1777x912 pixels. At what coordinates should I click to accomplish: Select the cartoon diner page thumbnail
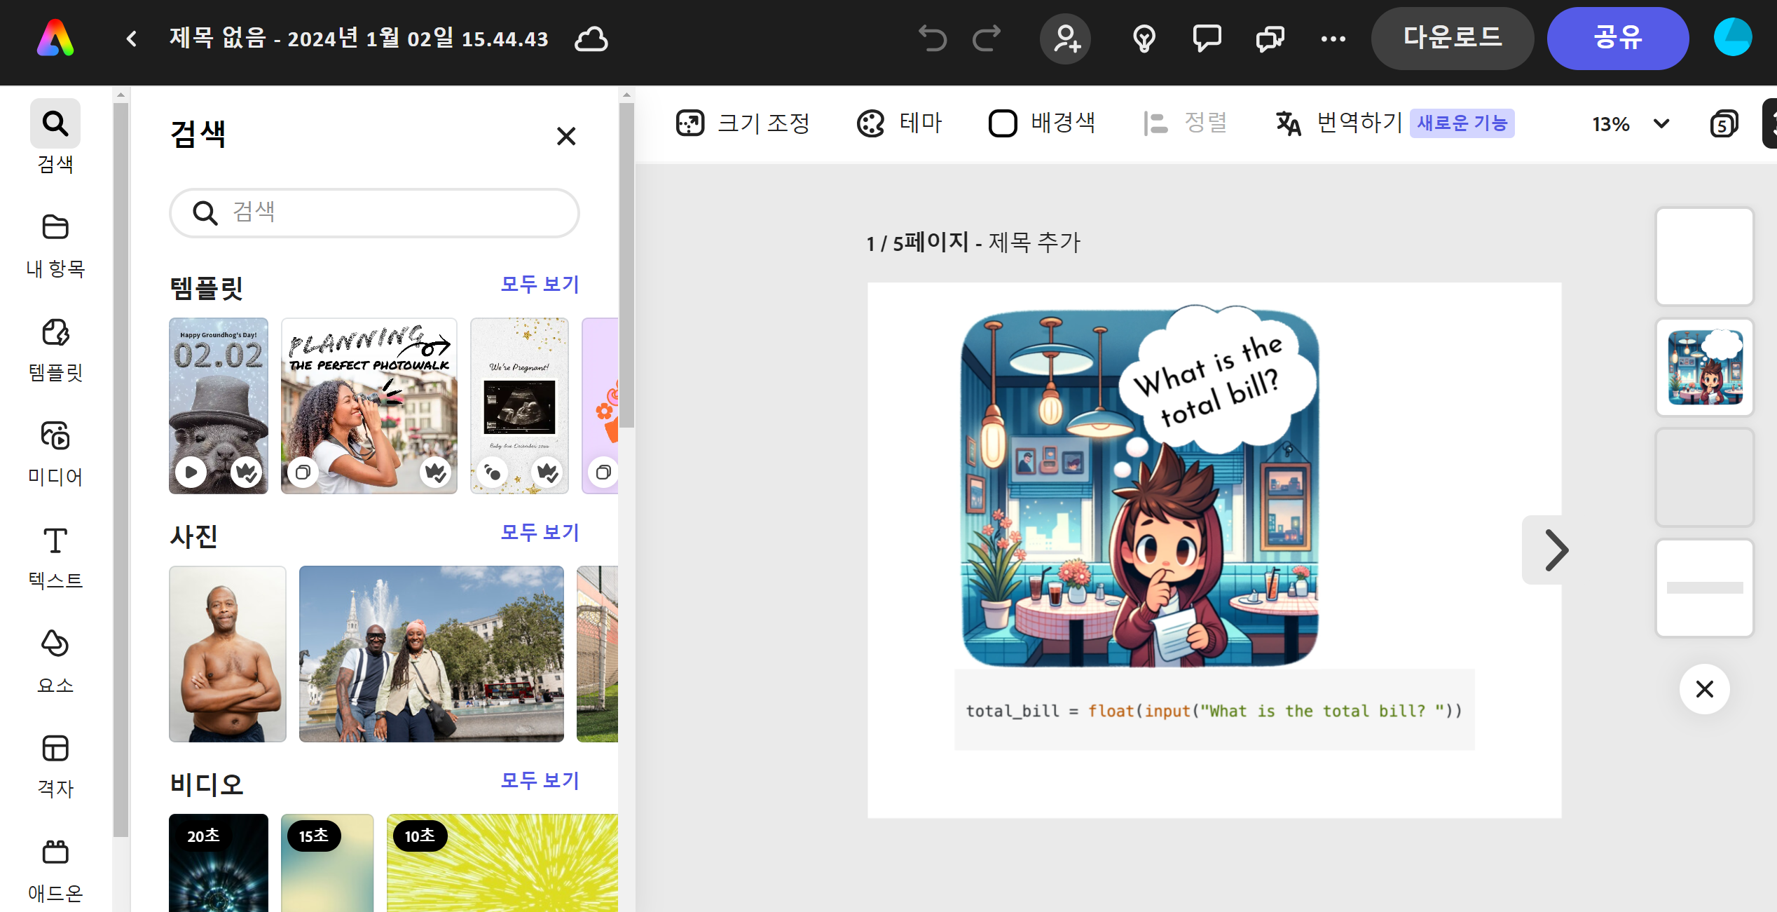(1704, 367)
